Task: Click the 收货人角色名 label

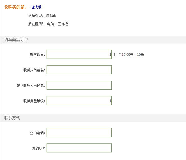Action: coord(34,70)
